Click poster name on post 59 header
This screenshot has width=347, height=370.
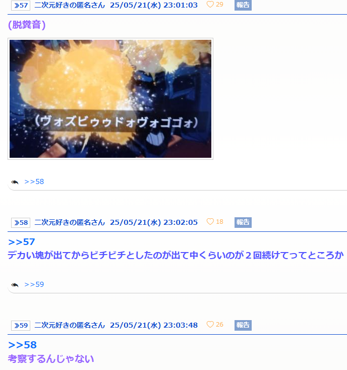(70, 326)
